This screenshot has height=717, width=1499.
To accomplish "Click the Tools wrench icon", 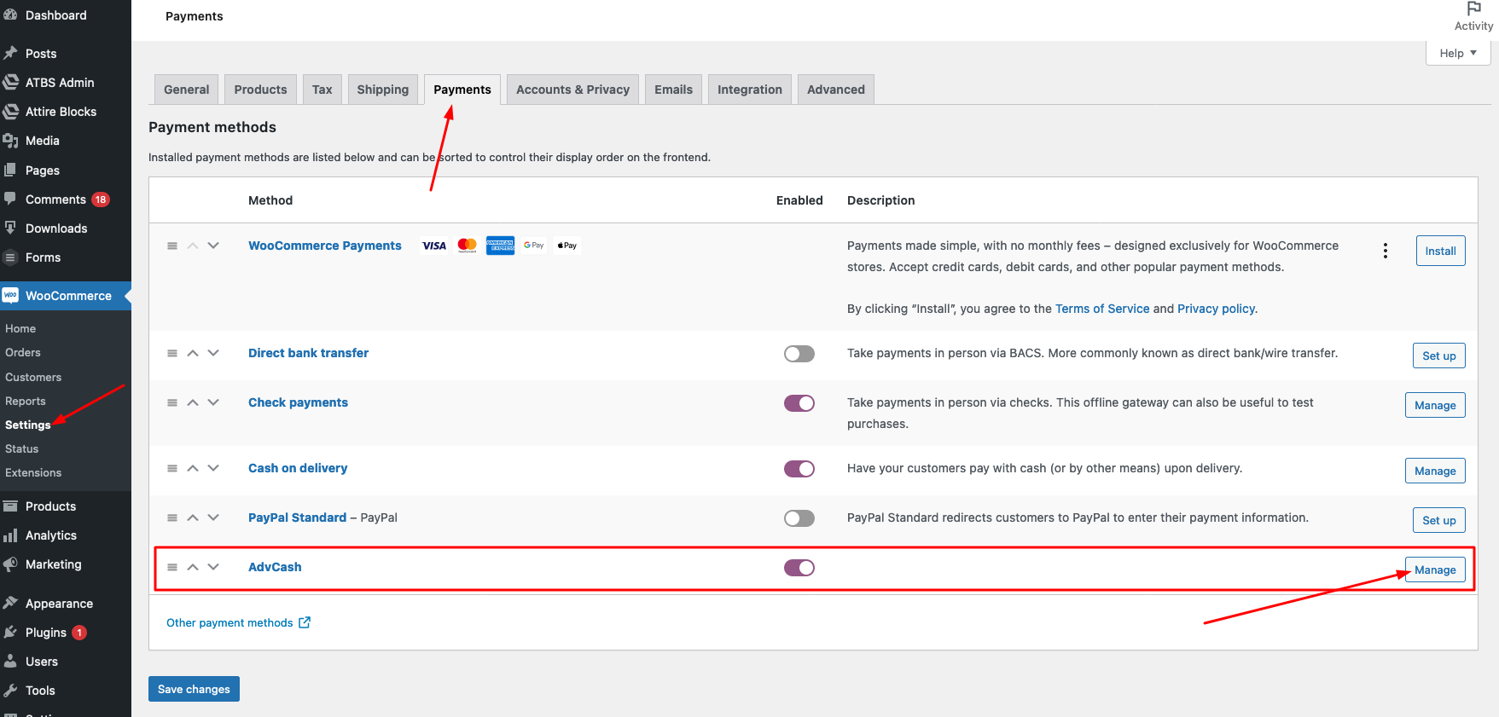I will click(x=10, y=691).
